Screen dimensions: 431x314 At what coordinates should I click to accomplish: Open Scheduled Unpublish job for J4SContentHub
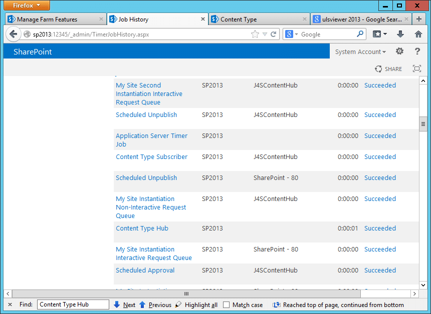(x=146, y=114)
